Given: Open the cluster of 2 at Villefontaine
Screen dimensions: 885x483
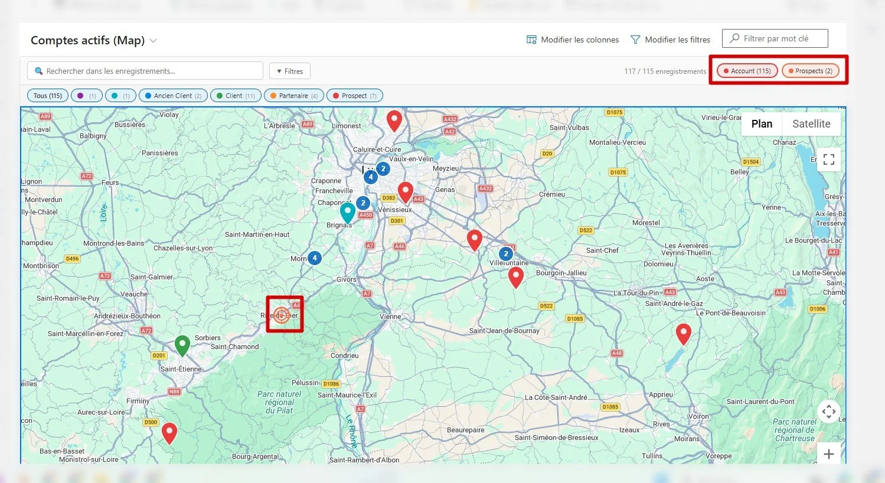Looking at the screenshot, I should click(505, 254).
